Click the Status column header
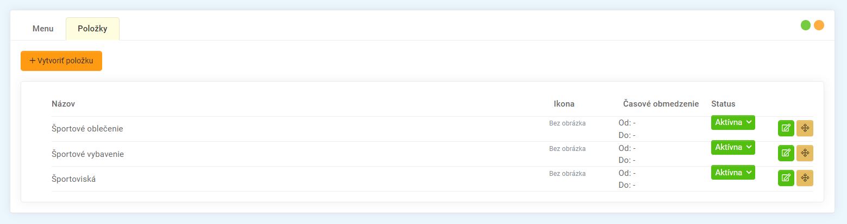The width and height of the screenshot is (847, 224). click(723, 104)
